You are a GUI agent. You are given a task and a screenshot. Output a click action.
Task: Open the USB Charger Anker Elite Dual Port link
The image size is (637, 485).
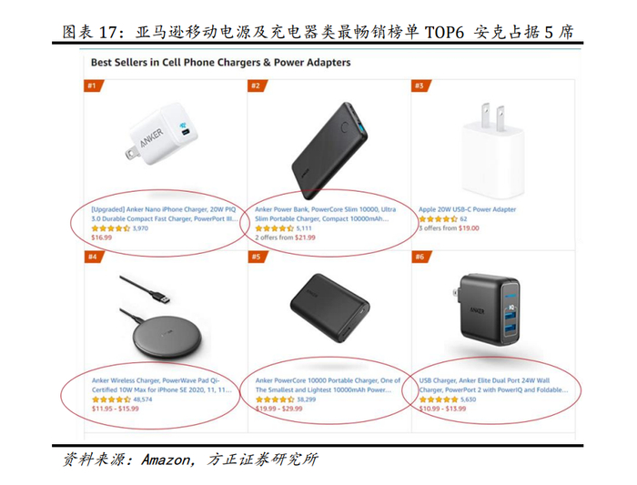coord(493,385)
